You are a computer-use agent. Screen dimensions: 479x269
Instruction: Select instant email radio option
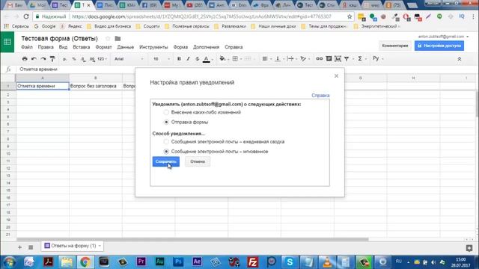(166, 151)
